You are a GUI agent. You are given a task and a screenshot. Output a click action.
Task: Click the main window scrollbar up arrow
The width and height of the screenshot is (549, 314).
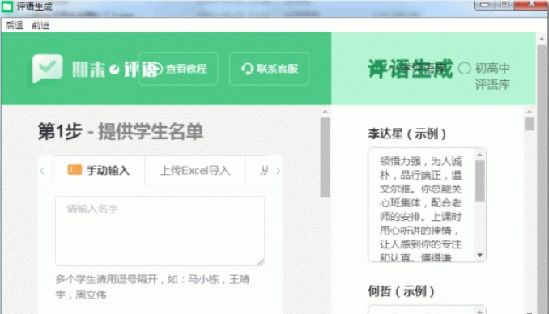point(542,39)
